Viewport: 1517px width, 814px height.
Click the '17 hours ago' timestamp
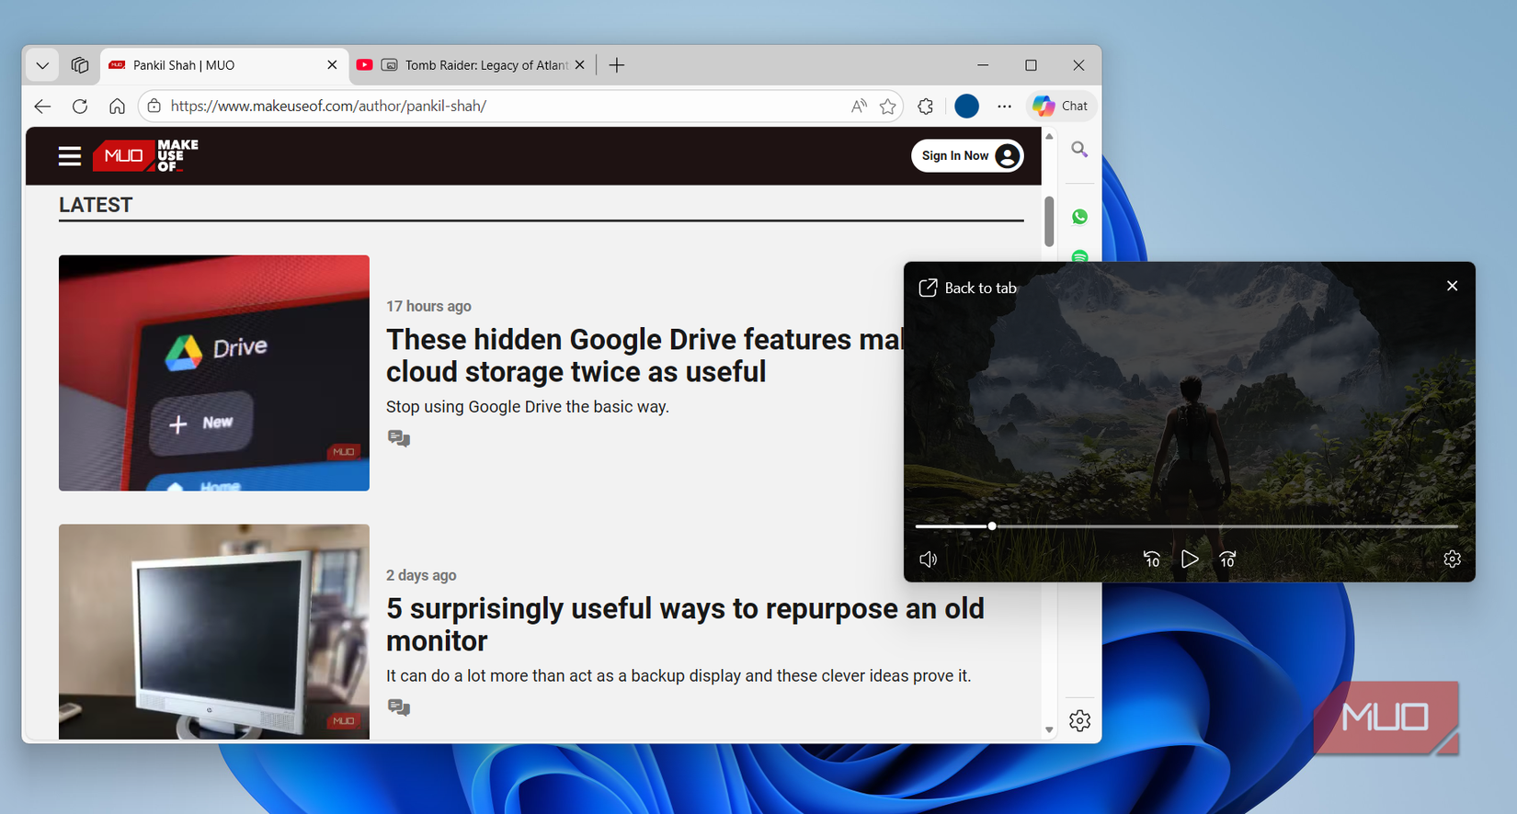pos(428,306)
